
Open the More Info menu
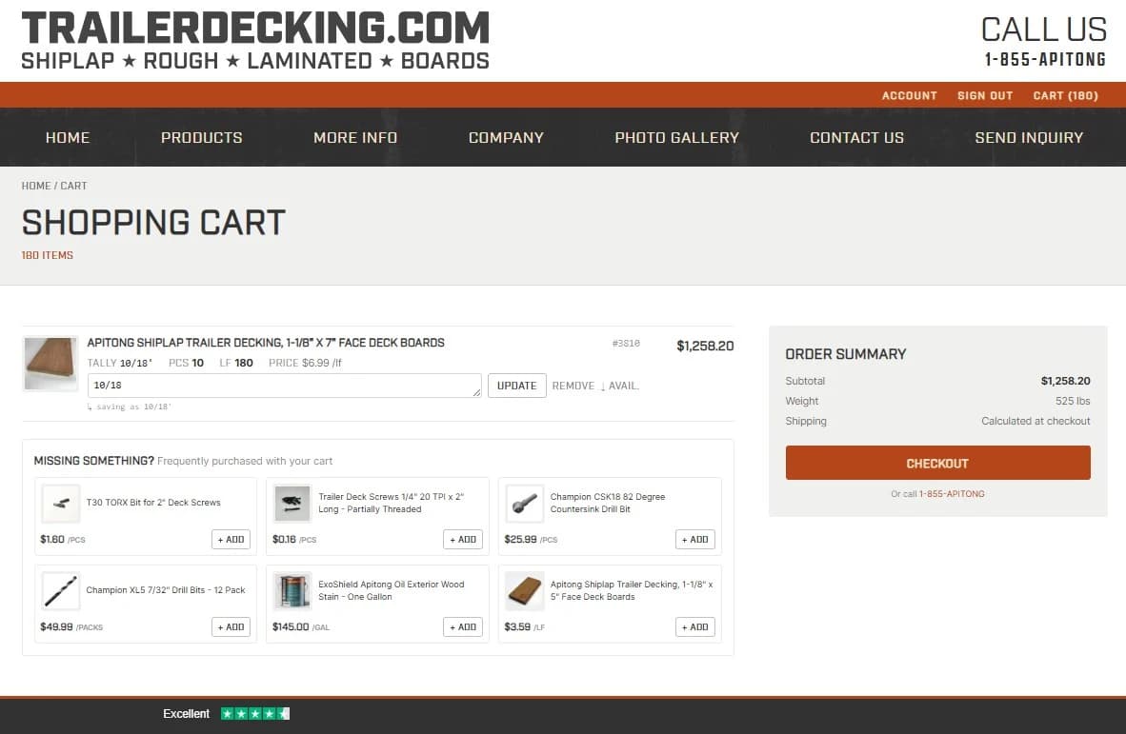pyautogui.click(x=354, y=137)
